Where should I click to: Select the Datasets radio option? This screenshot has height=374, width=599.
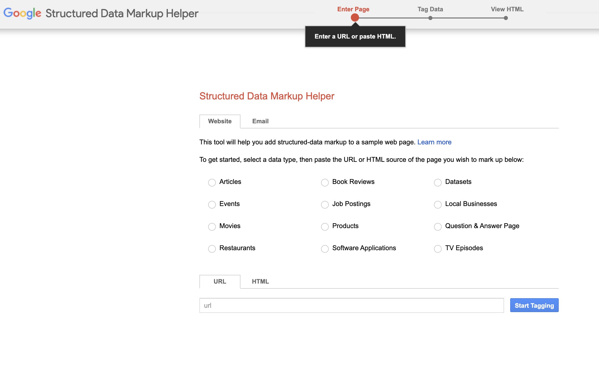point(438,182)
